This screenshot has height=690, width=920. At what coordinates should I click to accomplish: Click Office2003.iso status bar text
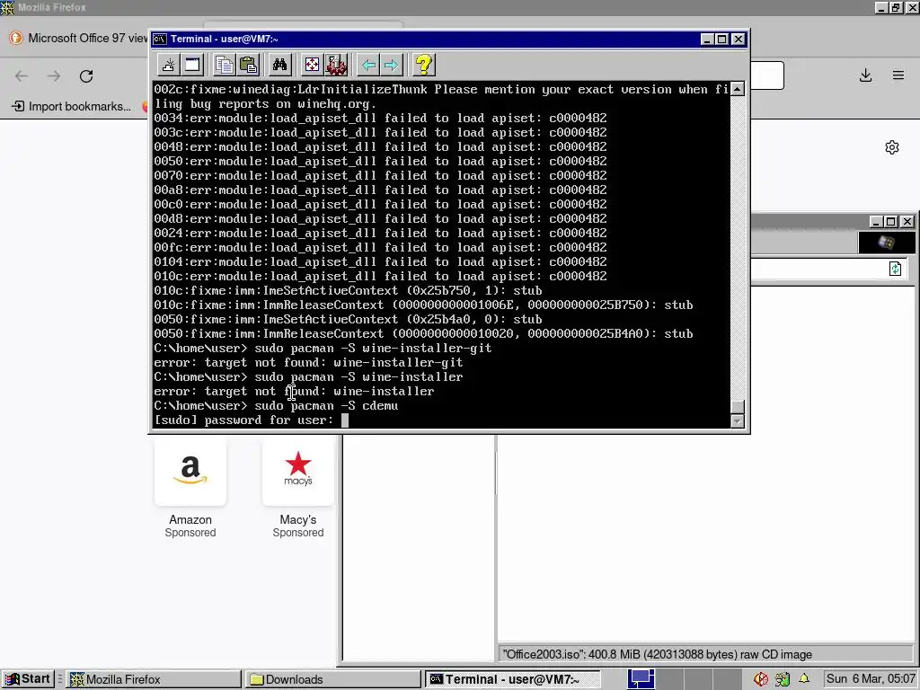pyautogui.click(x=657, y=654)
